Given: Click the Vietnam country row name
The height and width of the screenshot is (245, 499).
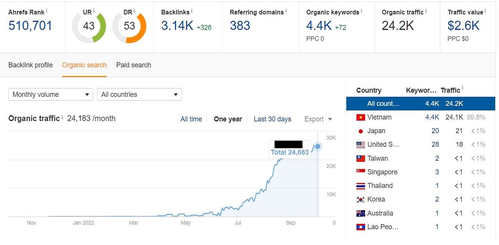Looking at the screenshot, I should click(379, 117).
